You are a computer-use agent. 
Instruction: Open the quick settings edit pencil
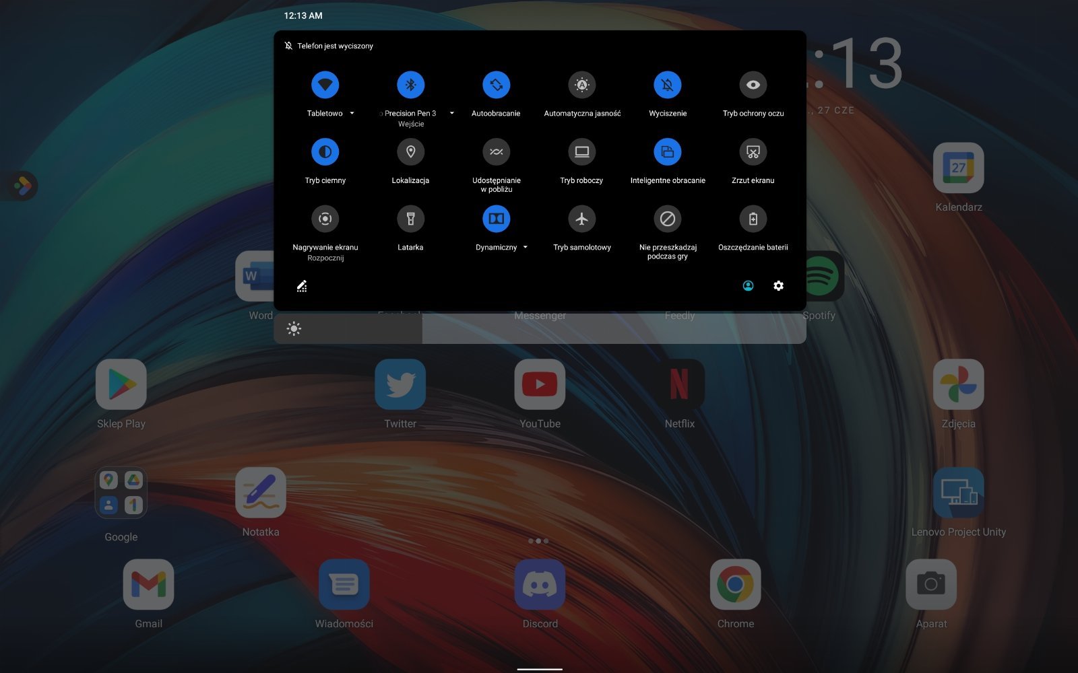pyautogui.click(x=302, y=287)
